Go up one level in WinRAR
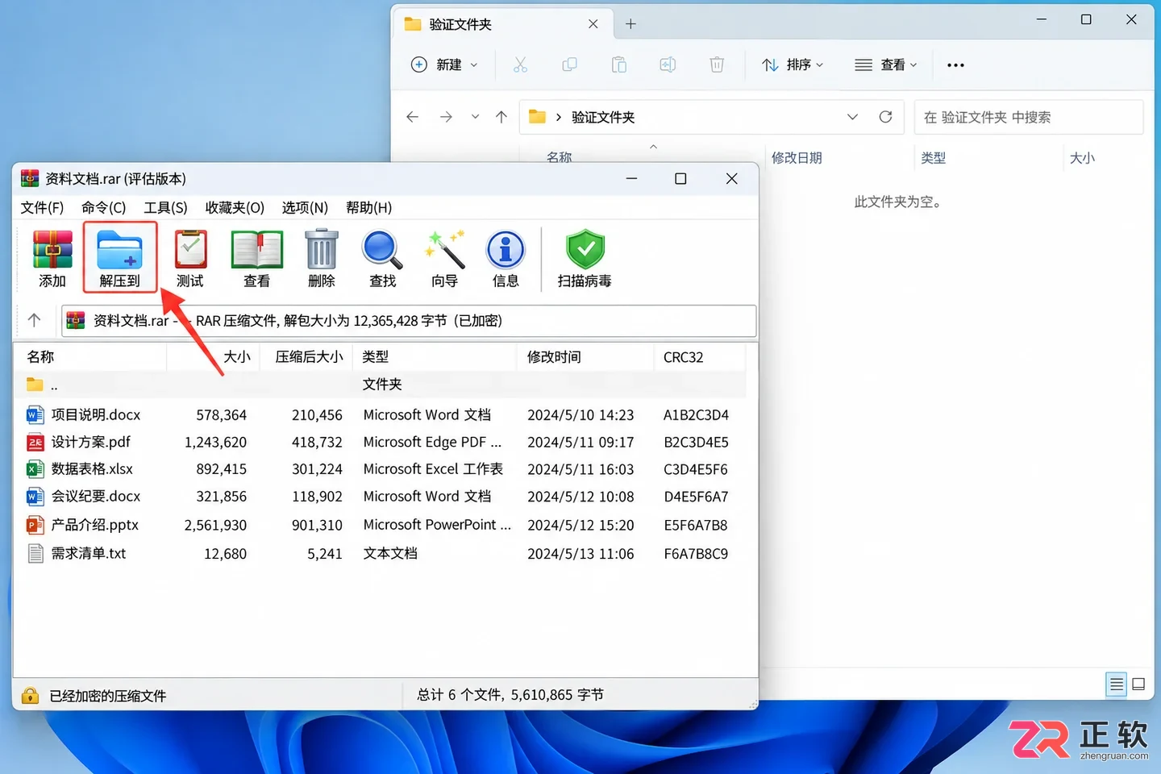 [x=34, y=320]
